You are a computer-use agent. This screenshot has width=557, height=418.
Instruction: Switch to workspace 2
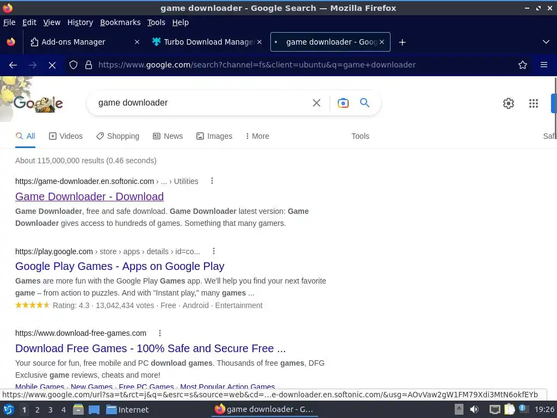click(38, 410)
